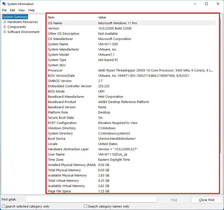Open the View menu
224x210 pixels.
[22, 10]
